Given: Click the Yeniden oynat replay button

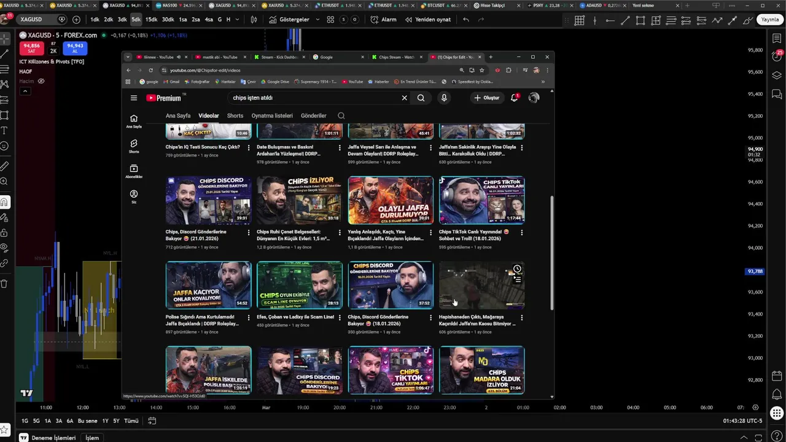Looking at the screenshot, I should 427,19.
